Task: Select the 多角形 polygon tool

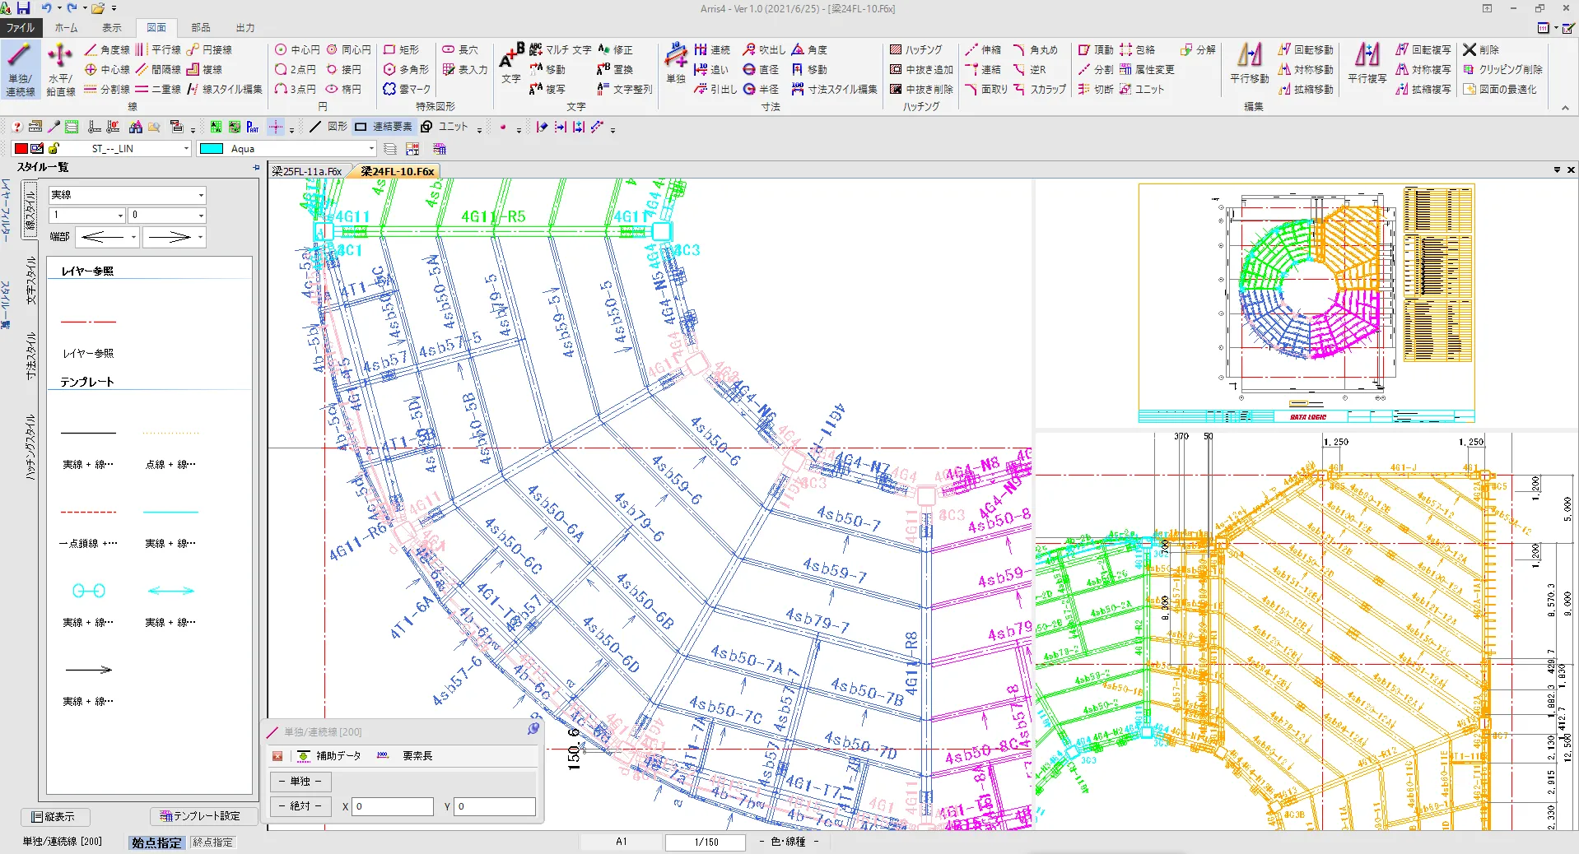Action: (407, 70)
